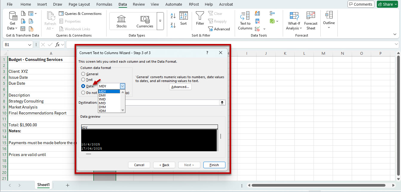The height and width of the screenshot is (192, 401).
Task: Click the From Text/CSV icon
Action: tap(23, 14)
